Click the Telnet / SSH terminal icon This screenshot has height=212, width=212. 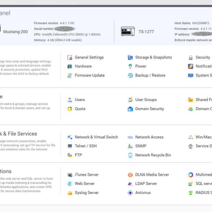70,146
